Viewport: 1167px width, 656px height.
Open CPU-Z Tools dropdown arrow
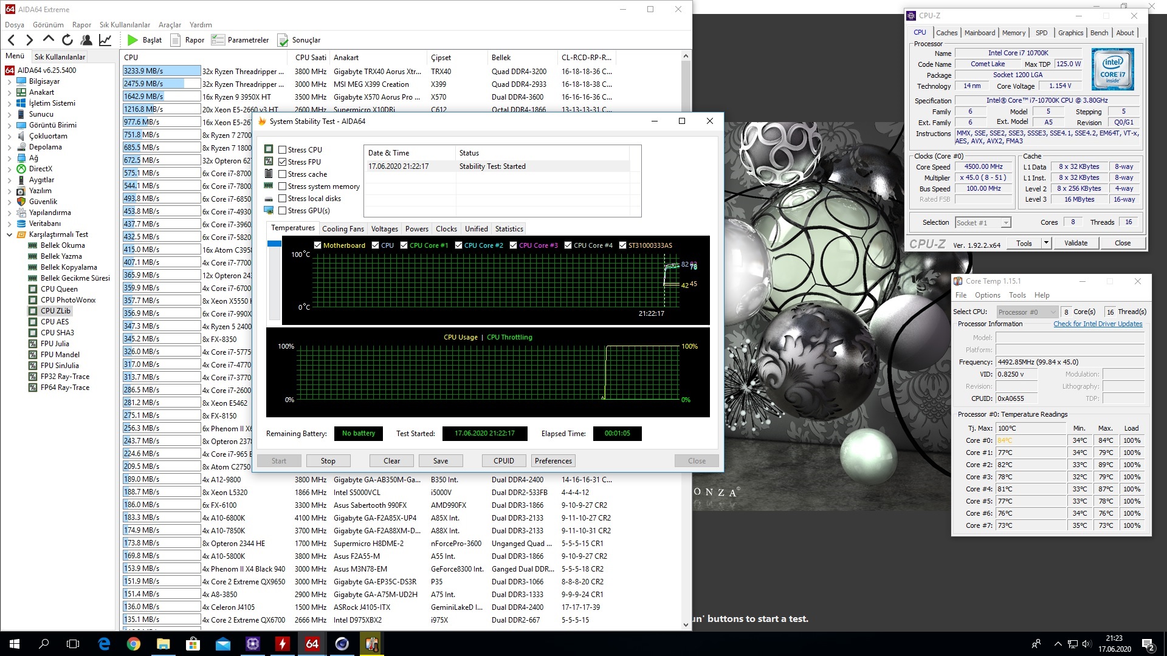click(x=1046, y=243)
